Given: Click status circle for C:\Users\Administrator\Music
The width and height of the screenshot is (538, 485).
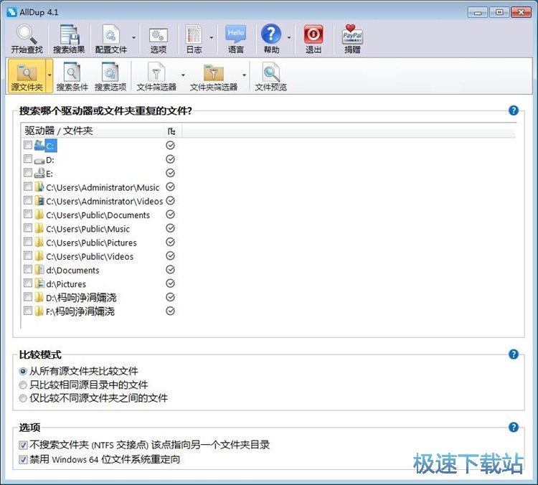Looking at the screenshot, I should click(x=170, y=187).
